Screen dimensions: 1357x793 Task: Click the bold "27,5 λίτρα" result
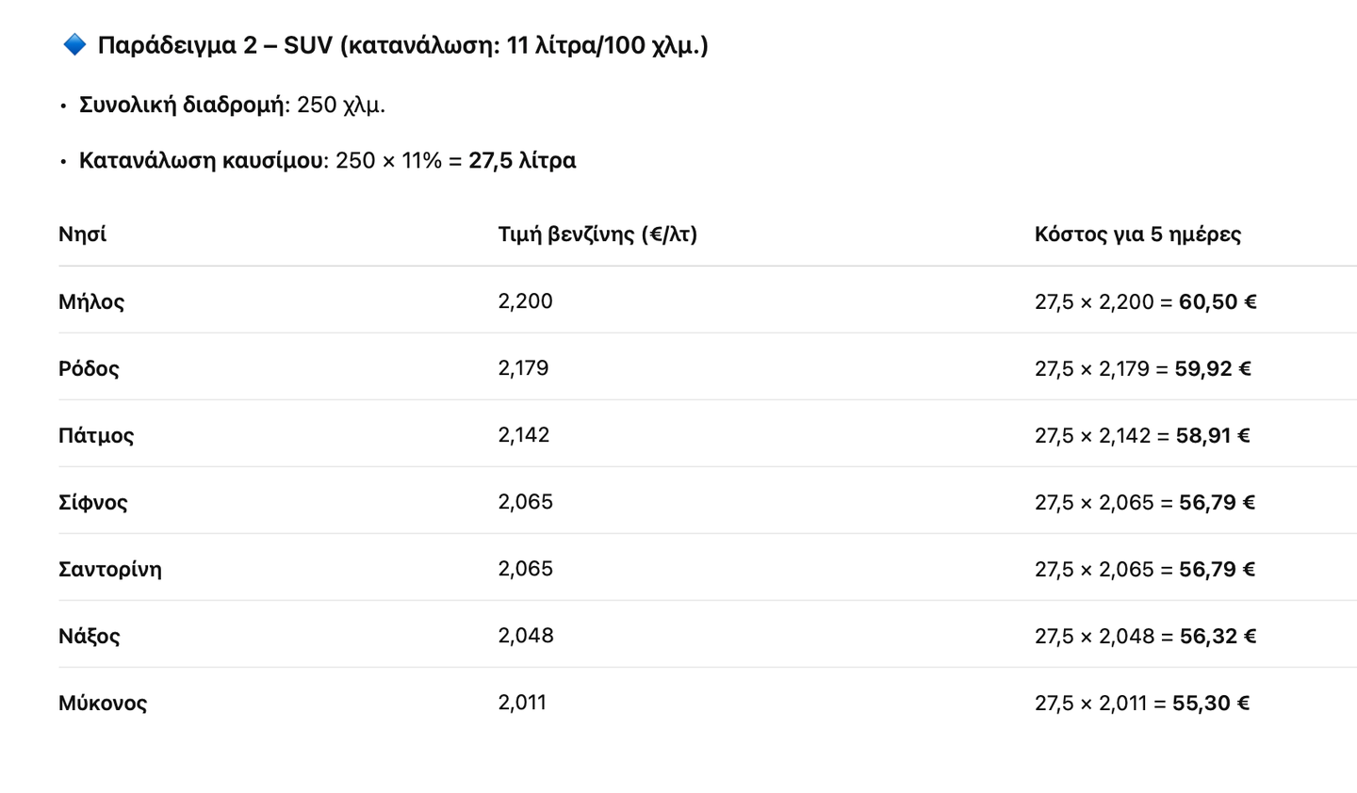pyautogui.click(x=522, y=161)
